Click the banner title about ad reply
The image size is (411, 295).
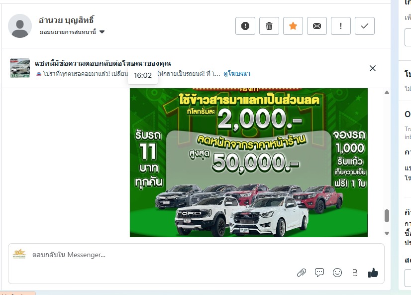(103, 63)
